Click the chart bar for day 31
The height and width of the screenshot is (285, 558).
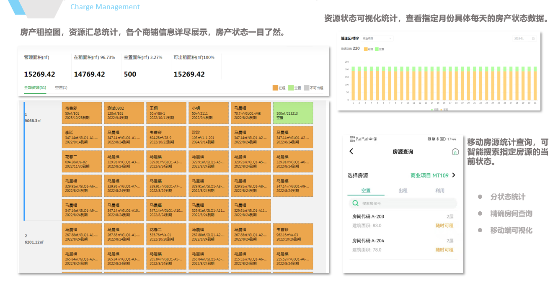pyautogui.click(x=535, y=83)
